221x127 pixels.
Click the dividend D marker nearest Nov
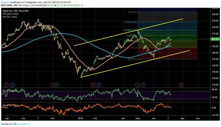(57, 85)
